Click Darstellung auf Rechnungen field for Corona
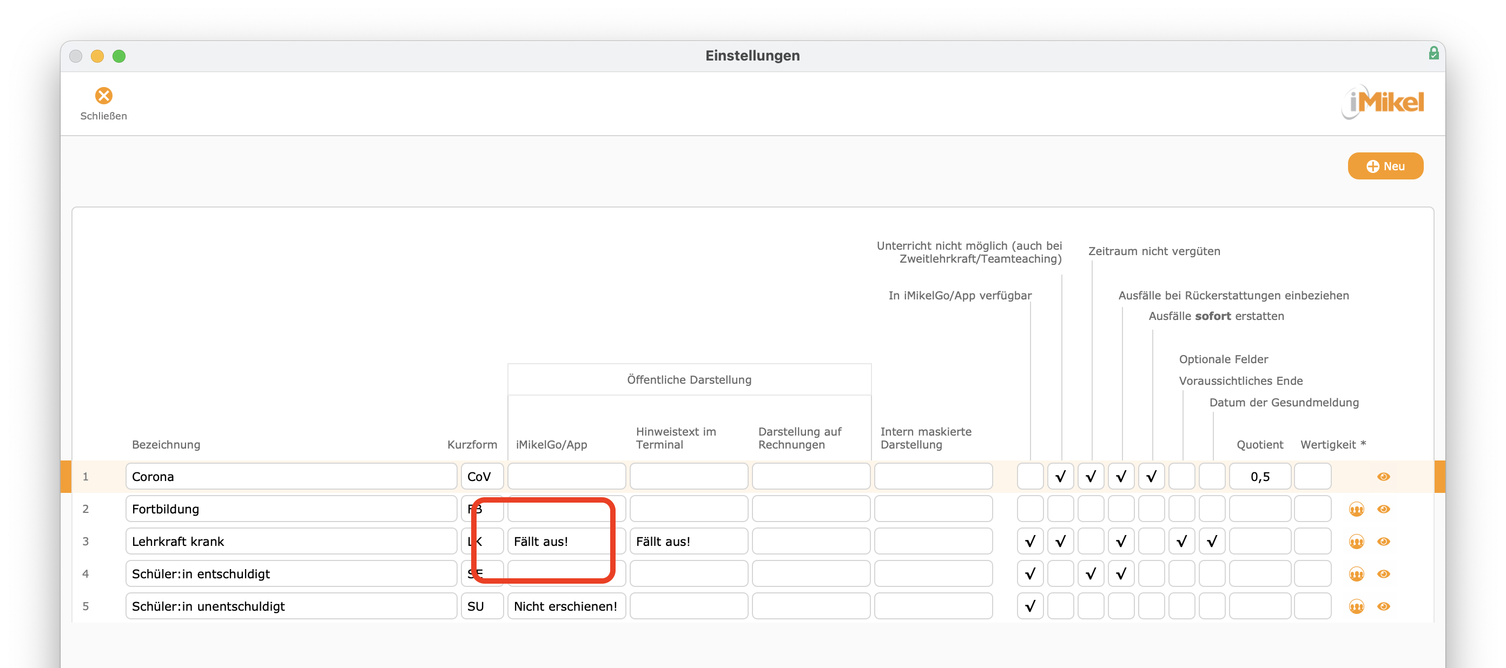 point(811,477)
